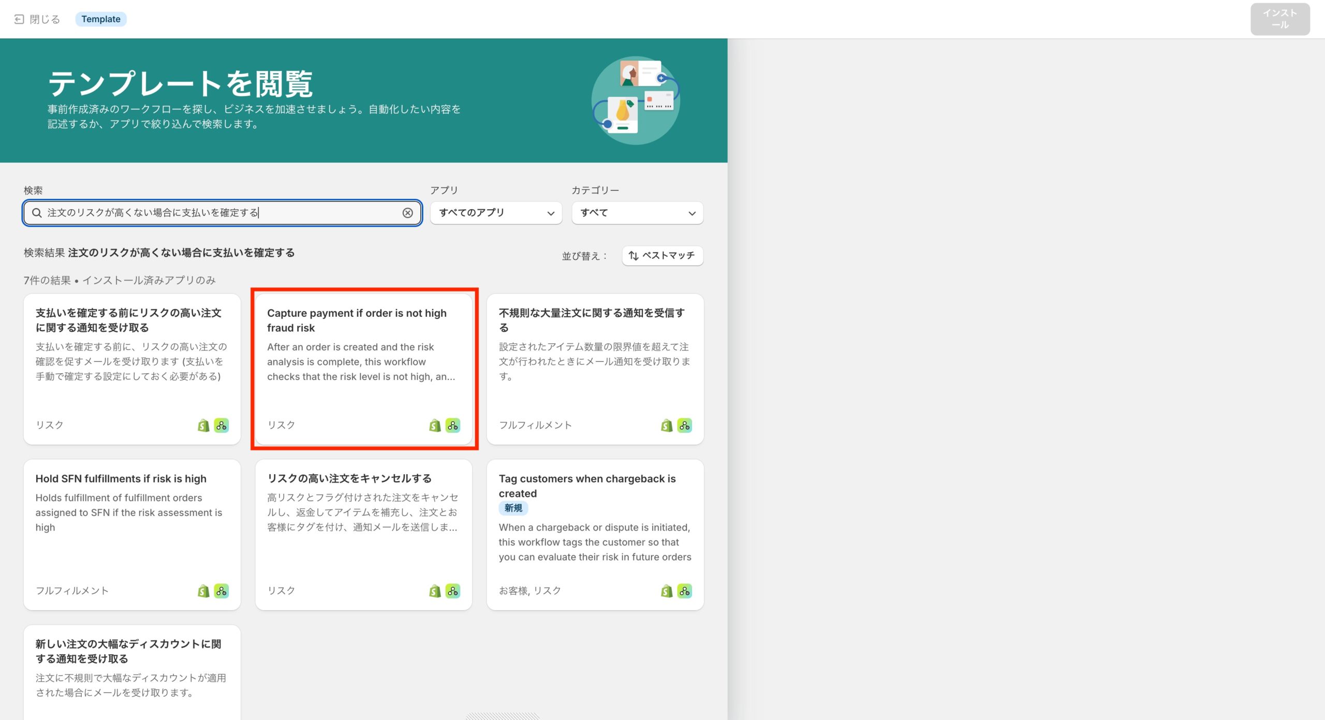The width and height of the screenshot is (1325, 720).
Task: Click Shopify icon on the Hold SFN fulfillments card
Action: (203, 591)
